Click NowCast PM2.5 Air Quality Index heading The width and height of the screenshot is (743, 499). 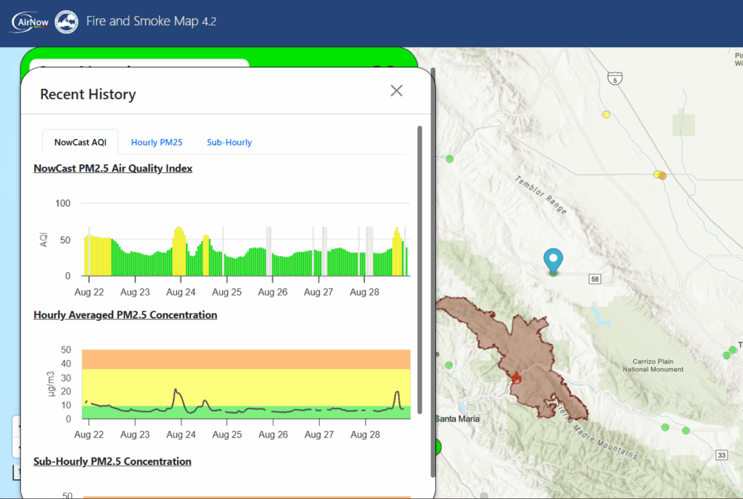click(112, 168)
